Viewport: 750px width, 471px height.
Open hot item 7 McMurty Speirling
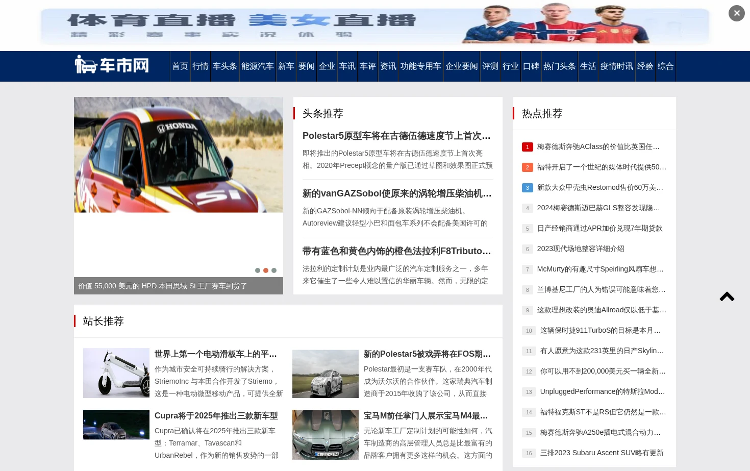601,269
